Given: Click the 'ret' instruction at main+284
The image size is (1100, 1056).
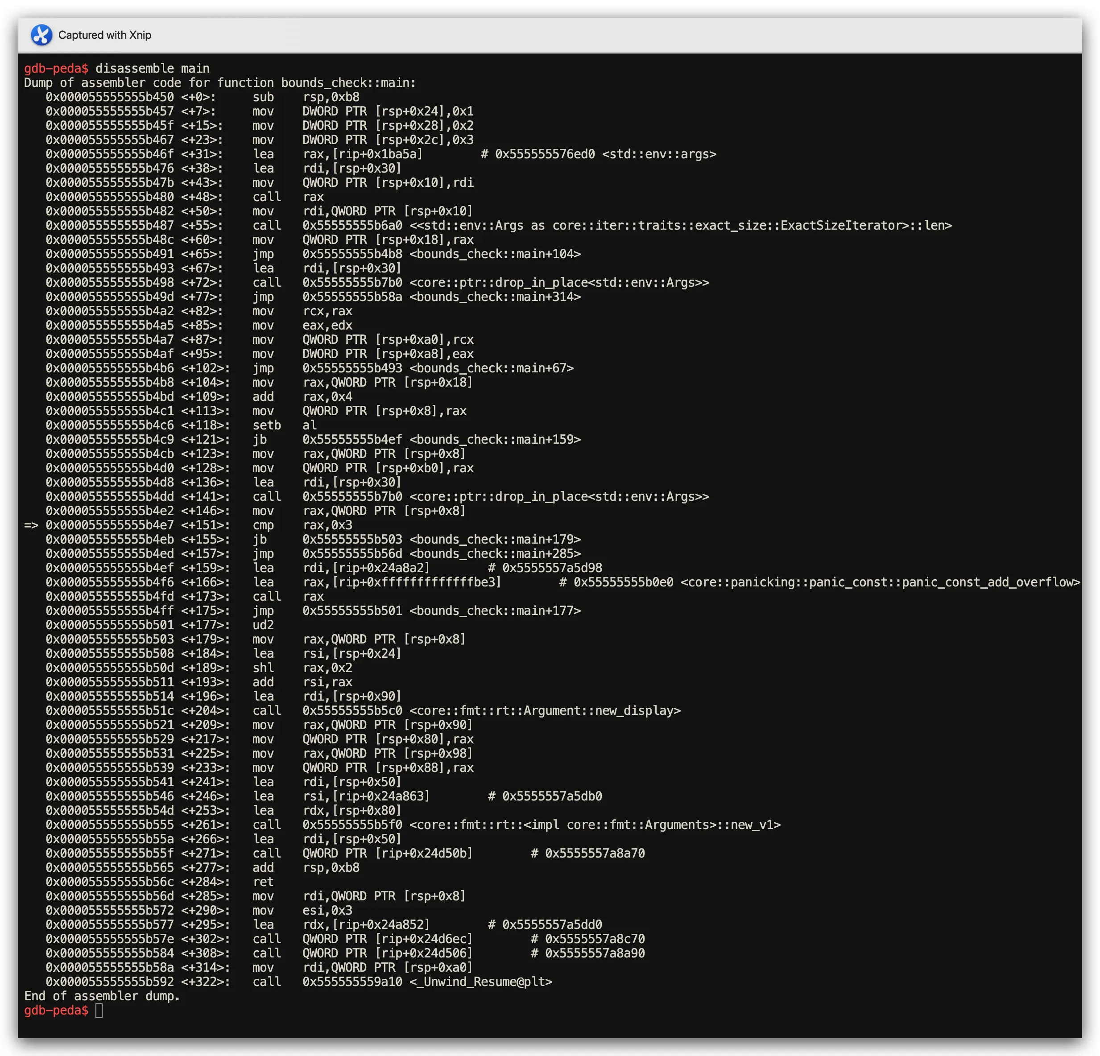Looking at the screenshot, I should [x=263, y=882].
